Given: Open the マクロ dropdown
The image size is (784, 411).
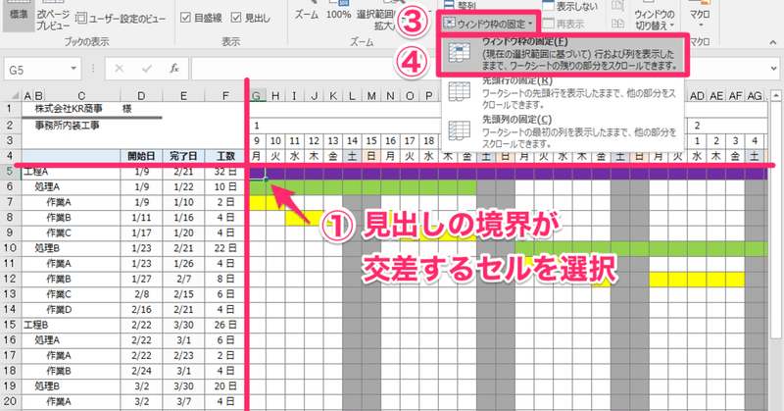Looking at the screenshot, I should point(700,15).
